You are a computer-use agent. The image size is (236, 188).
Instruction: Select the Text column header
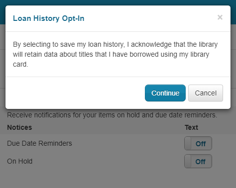(191, 127)
